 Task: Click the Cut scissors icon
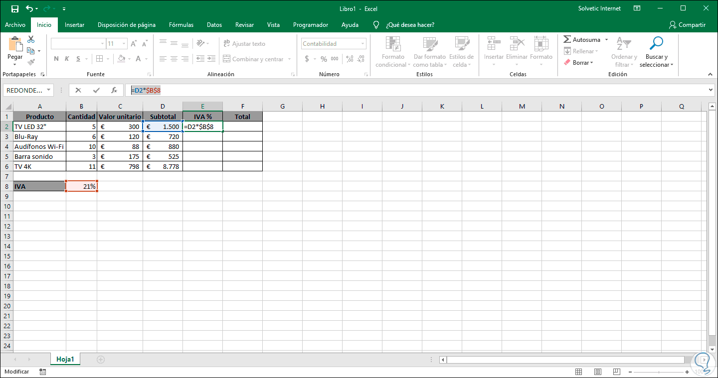[31, 39]
